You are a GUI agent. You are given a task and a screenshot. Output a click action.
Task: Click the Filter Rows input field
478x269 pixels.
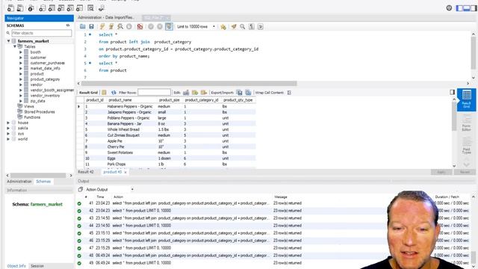point(155,93)
